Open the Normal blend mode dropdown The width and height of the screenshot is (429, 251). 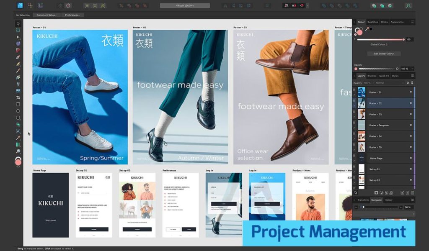[390, 83]
